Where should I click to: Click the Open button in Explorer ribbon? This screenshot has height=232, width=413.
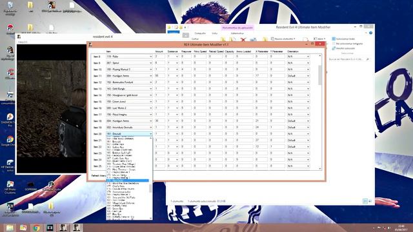click(x=319, y=39)
